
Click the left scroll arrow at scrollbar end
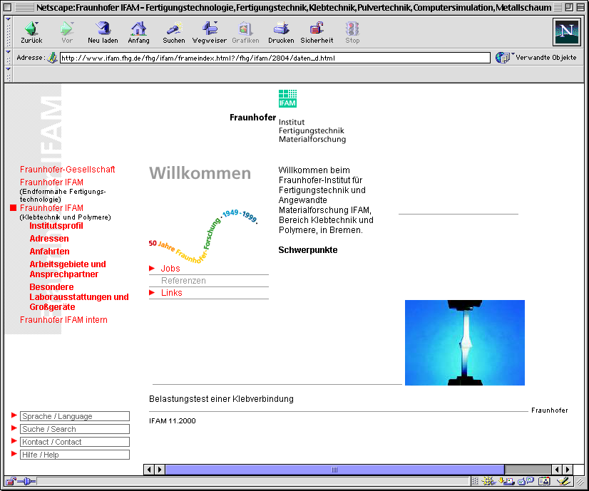pyautogui.click(x=557, y=469)
